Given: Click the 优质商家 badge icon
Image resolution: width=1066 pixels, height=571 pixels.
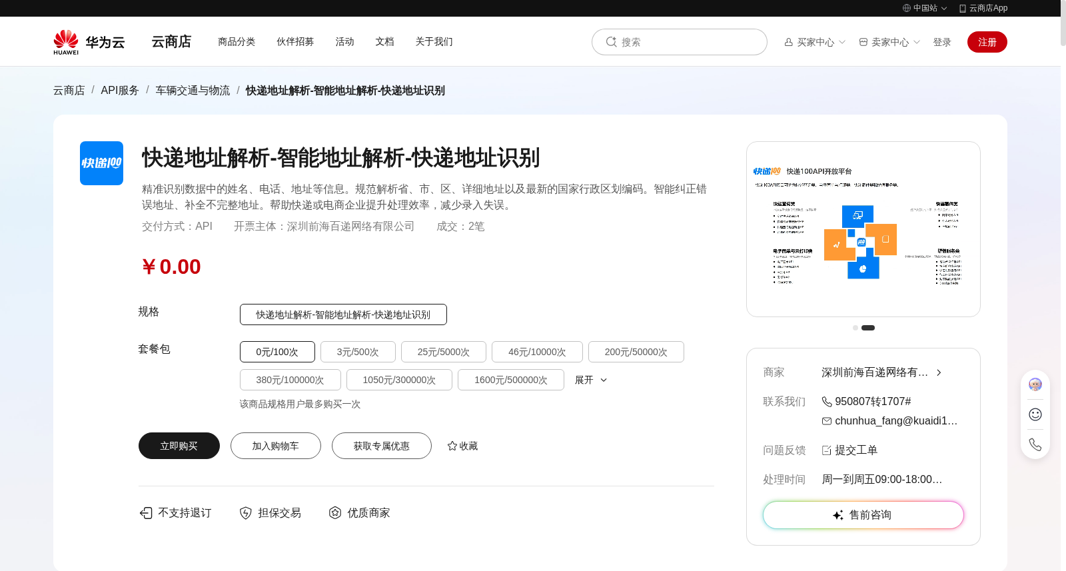Looking at the screenshot, I should click(x=335, y=513).
